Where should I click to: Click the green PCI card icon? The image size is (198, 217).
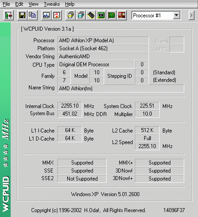coord(111,15)
